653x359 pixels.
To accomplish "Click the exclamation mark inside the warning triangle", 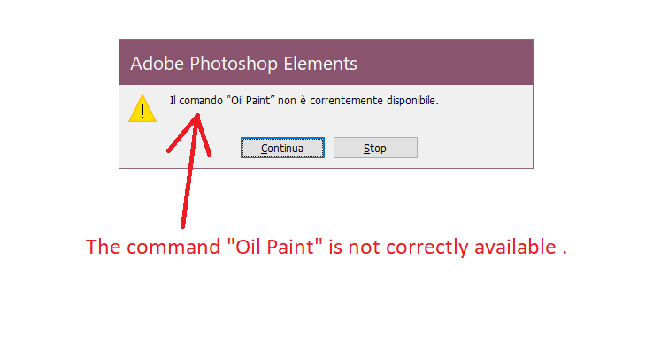I will [x=142, y=111].
